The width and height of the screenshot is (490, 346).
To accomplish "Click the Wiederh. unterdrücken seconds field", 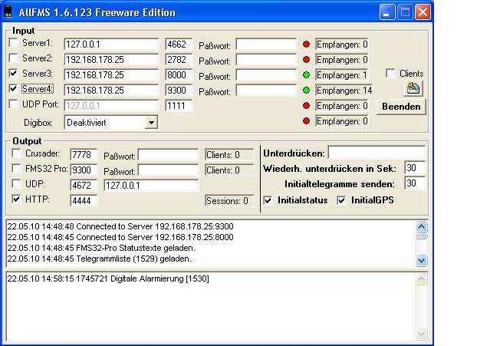I will (415, 168).
